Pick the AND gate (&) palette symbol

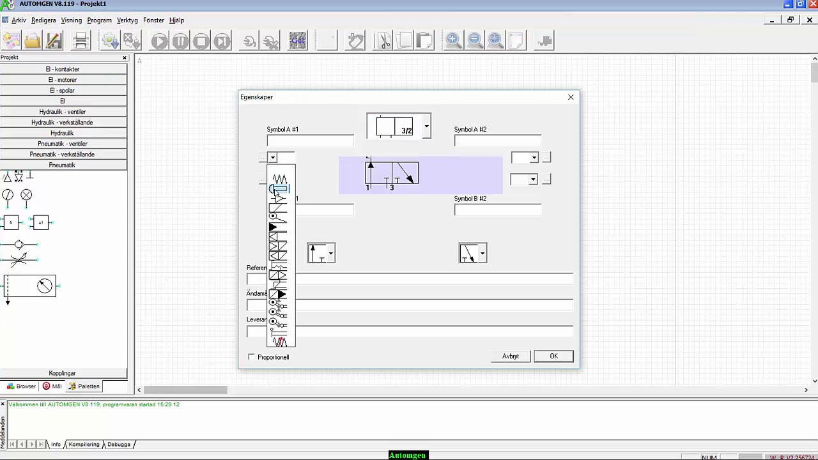click(x=11, y=222)
